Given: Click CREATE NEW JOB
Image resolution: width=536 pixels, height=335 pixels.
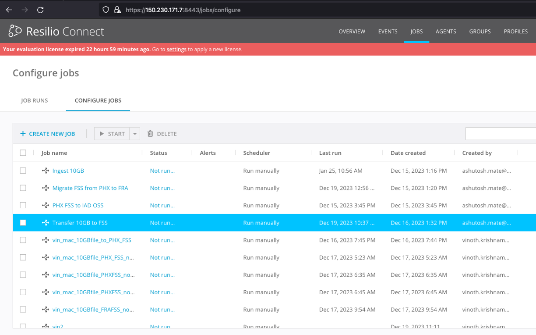Looking at the screenshot, I should 48,133.
